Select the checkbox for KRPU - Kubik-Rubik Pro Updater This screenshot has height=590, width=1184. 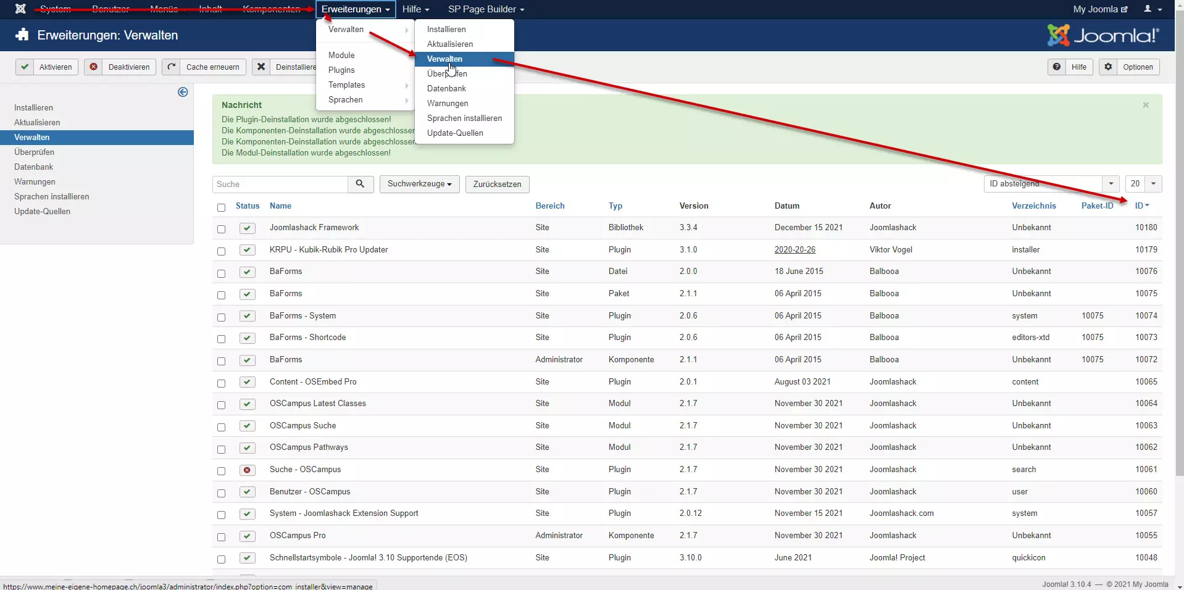[221, 251]
